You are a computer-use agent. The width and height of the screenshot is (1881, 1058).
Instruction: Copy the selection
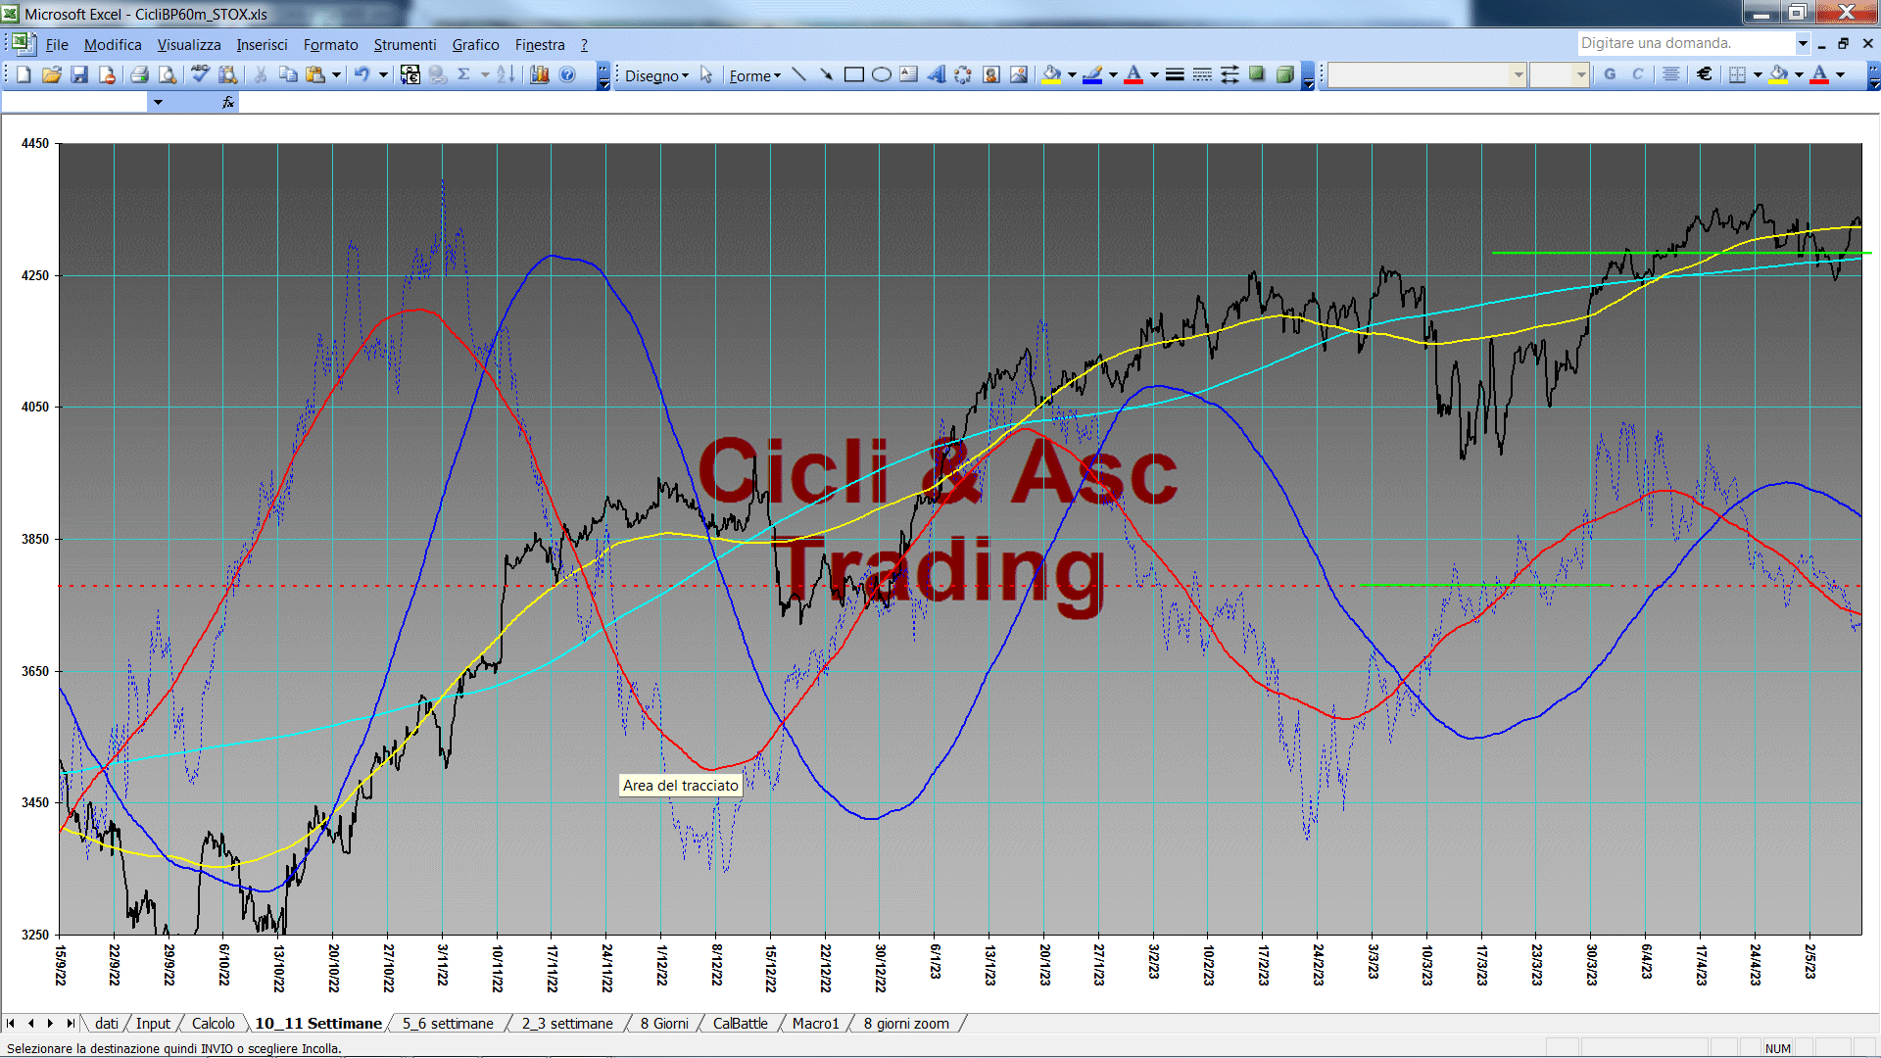[x=288, y=74]
